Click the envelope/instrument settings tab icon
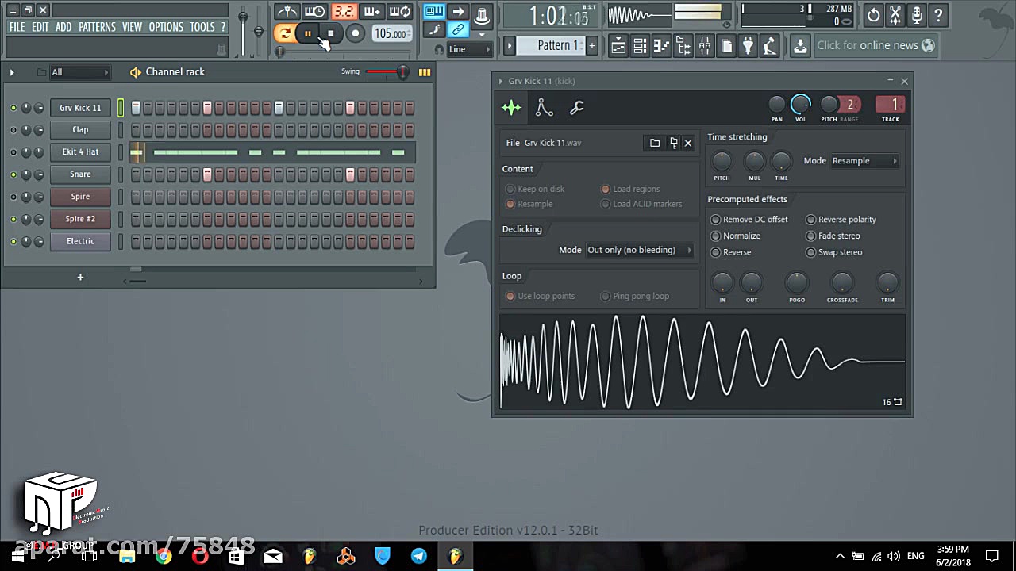The height and width of the screenshot is (571, 1016). [544, 108]
